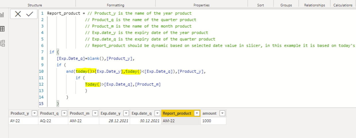
Task: Click '[Exp.Date_q]=blank()' on line 8
Action: pos(80,59)
